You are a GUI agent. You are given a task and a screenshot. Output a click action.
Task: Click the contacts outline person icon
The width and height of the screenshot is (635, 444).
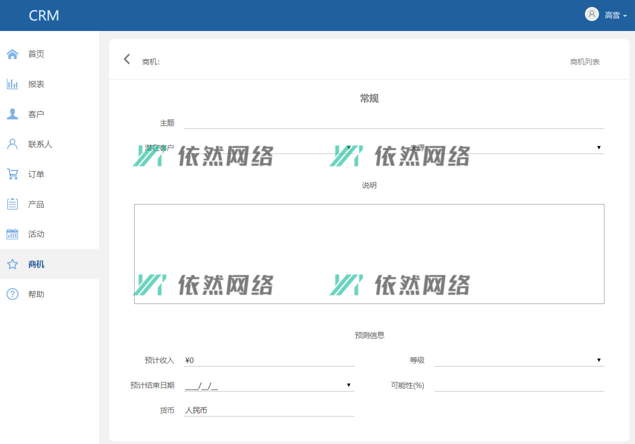(x=13, y=144)
